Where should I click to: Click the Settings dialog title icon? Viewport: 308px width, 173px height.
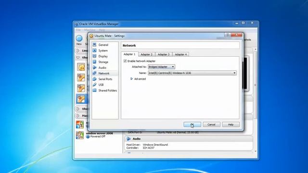point(91,36)
